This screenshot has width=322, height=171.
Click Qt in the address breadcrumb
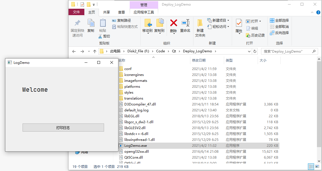pos(174,51)
